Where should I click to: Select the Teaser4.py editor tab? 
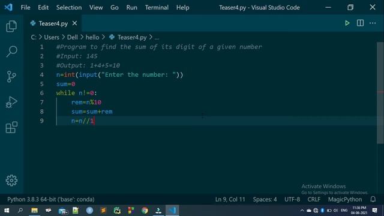coord(53,23)
